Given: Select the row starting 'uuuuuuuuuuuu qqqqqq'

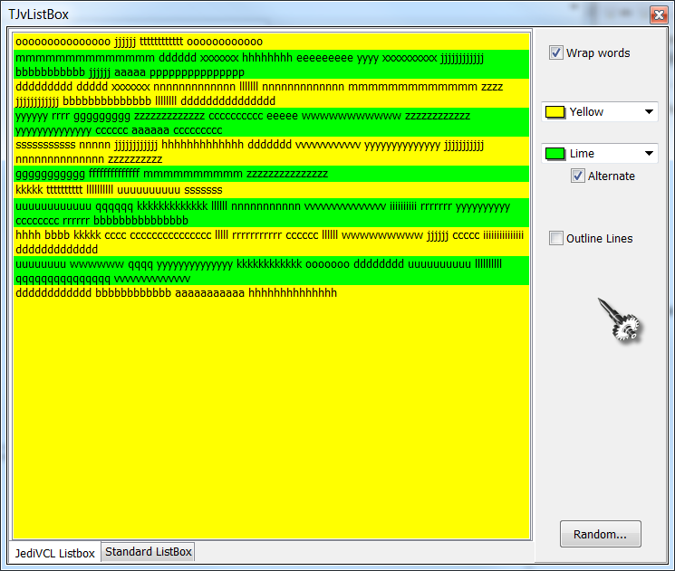Looking at the screenshot, I should click(181, 213).
